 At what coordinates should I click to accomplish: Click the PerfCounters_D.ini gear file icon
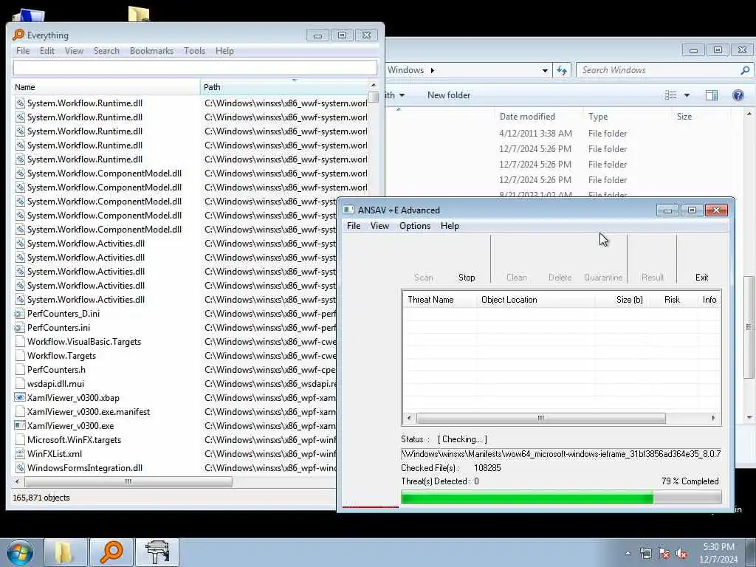pyautogui.click(x=20, y=313)
